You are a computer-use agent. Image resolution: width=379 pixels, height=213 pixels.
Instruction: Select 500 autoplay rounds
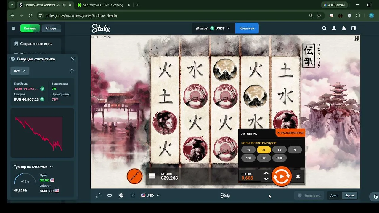(x=264, y=158)
